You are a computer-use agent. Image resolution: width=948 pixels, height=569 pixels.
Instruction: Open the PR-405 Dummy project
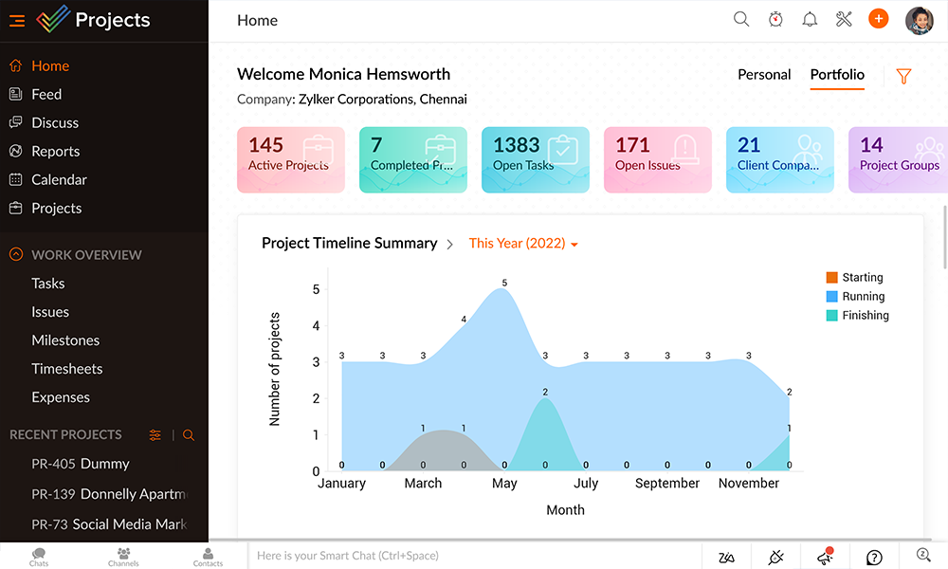pos(82,464)
